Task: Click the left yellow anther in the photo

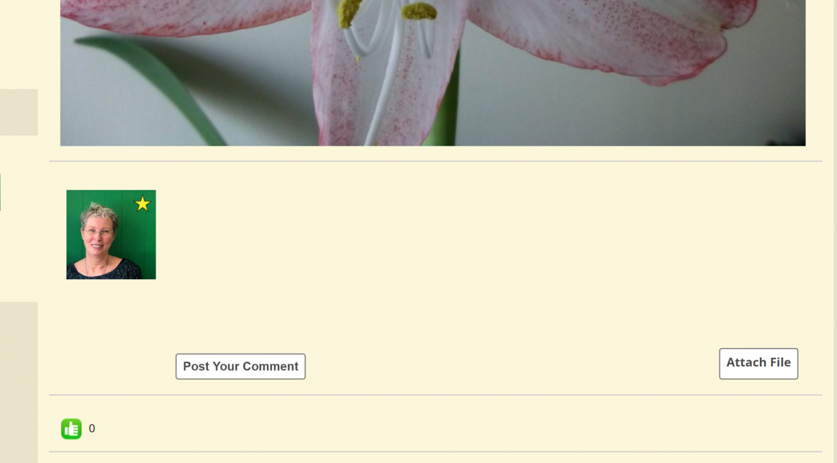Action: 349,12
